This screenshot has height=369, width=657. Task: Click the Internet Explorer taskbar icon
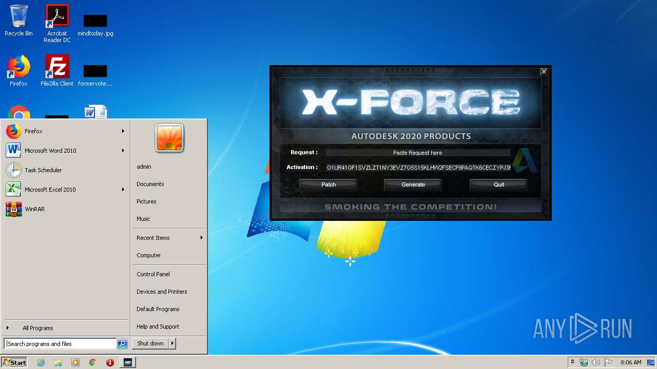[x=41, y=362]
